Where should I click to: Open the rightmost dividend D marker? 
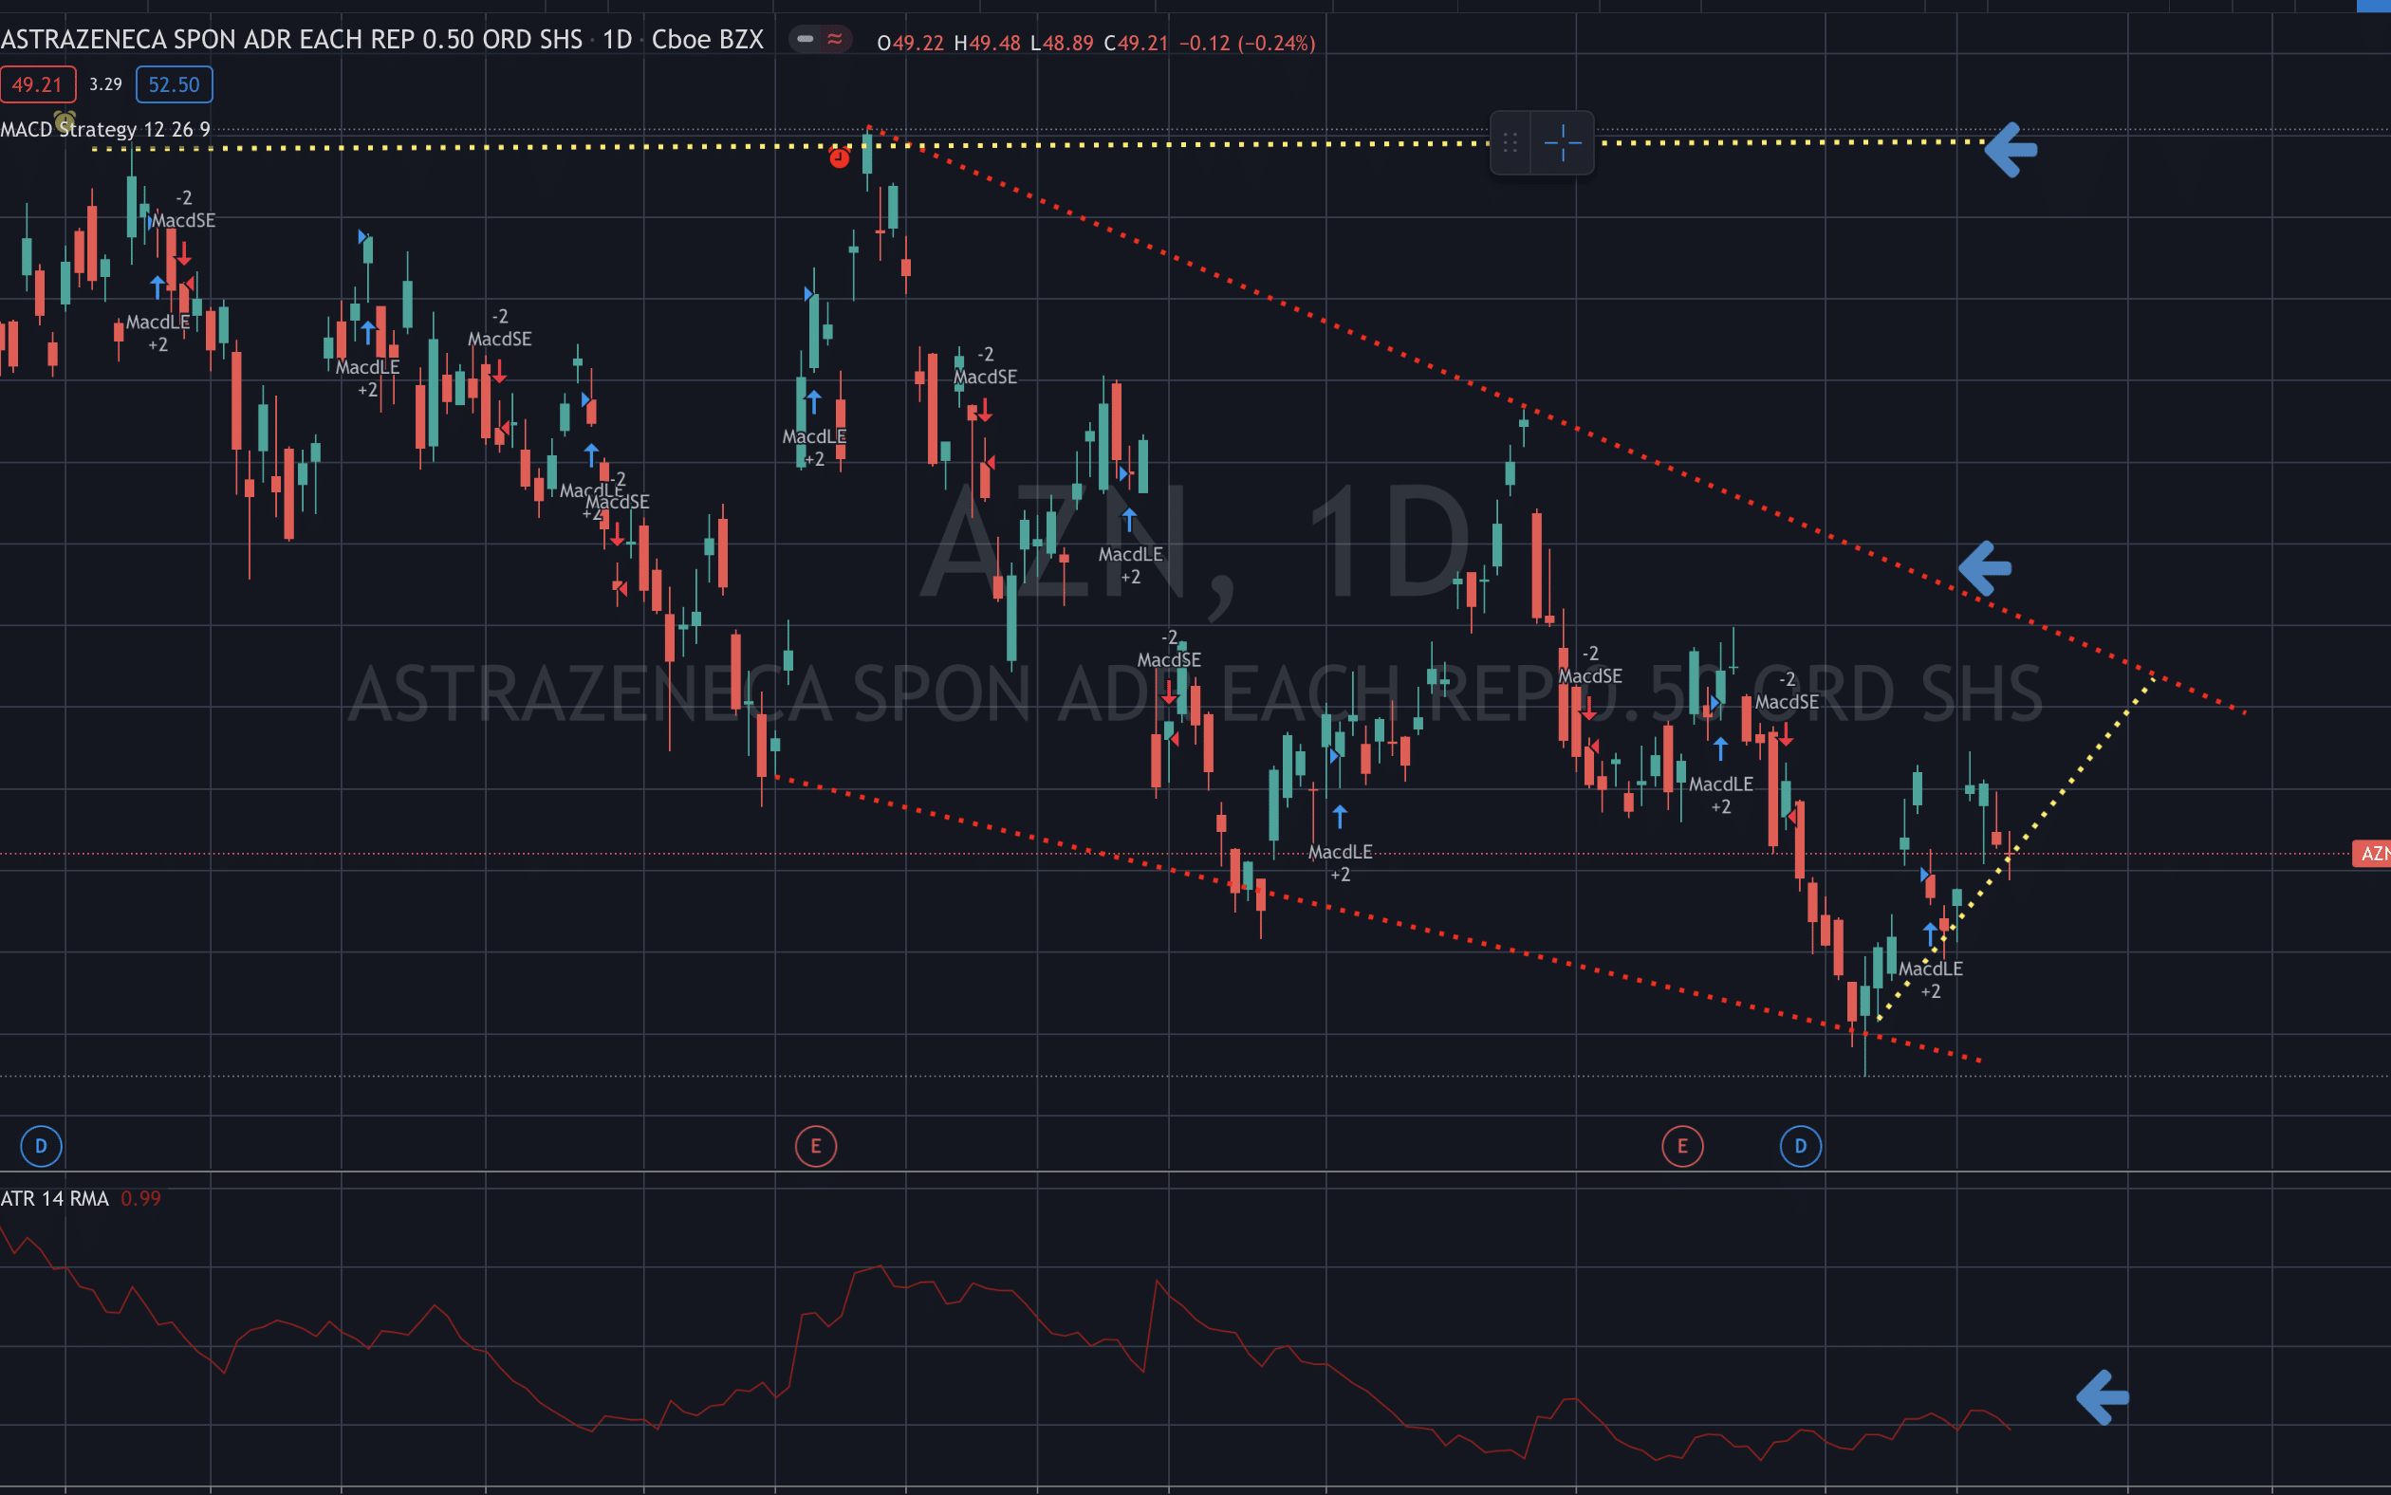pyautogui.click(x=1801, y=1146)
